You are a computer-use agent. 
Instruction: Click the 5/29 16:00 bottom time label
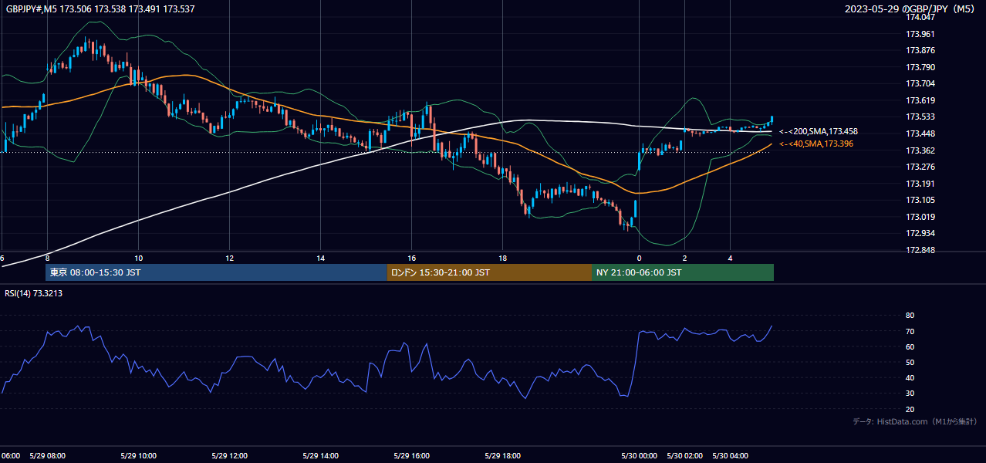411,456
